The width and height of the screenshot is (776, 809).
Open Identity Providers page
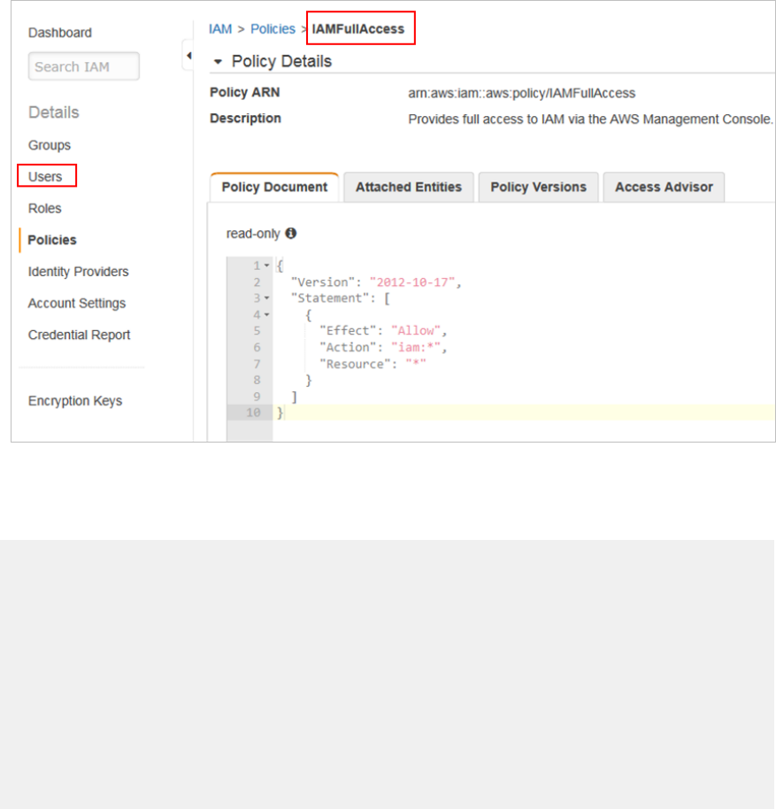(78, 272)
